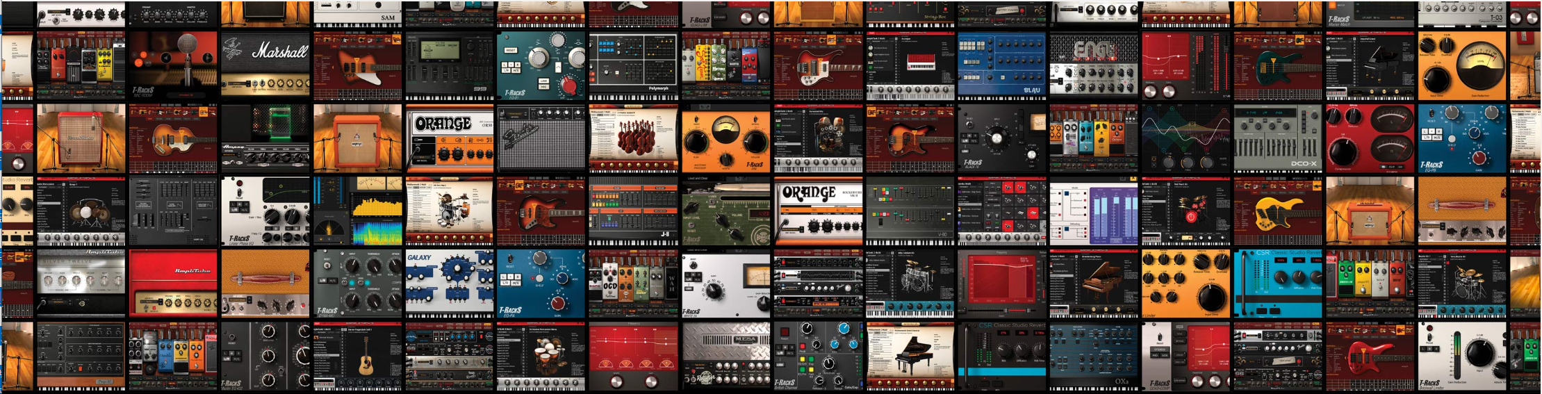Choose the blue BLAU synth thumbnail
This screenshot has width=1542, height=394.
pos(1001,65)
